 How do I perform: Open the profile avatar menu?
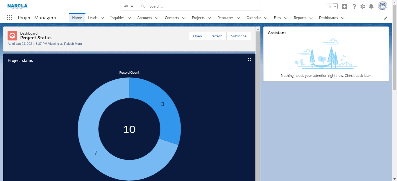pos(382,6)
